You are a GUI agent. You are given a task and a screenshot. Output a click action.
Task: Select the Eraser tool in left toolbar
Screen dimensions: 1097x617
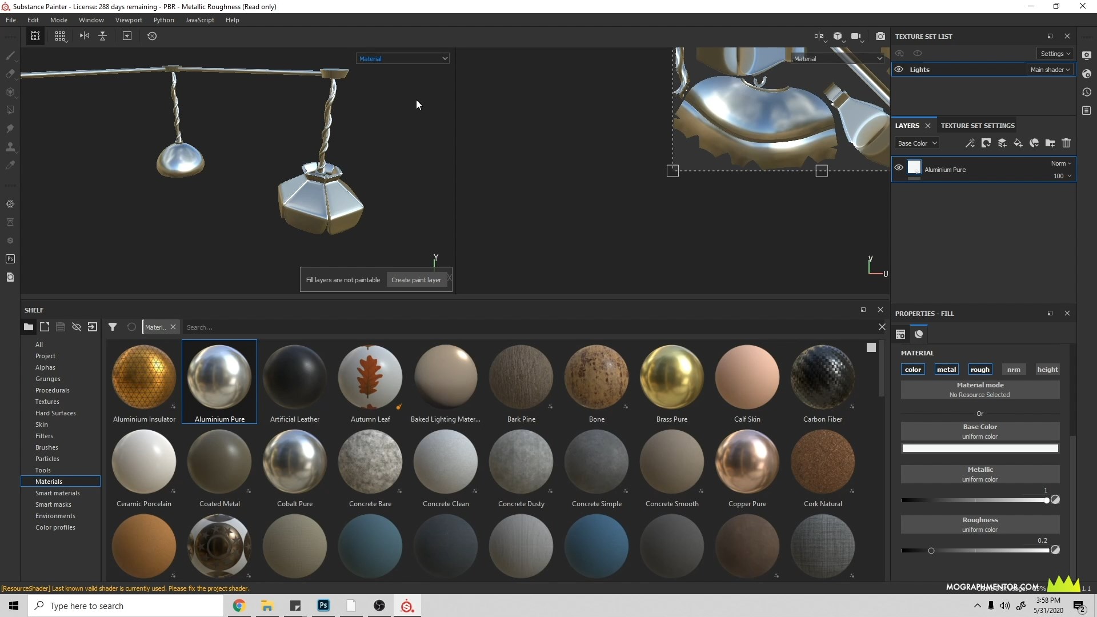point(10,74)
